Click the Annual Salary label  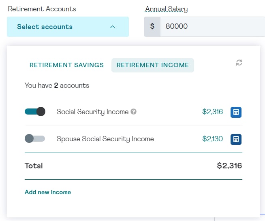tap(166, 9)
